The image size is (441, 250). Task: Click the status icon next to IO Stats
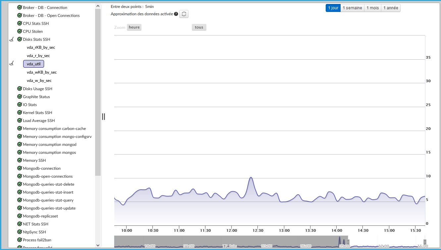[x=20, y=105]
